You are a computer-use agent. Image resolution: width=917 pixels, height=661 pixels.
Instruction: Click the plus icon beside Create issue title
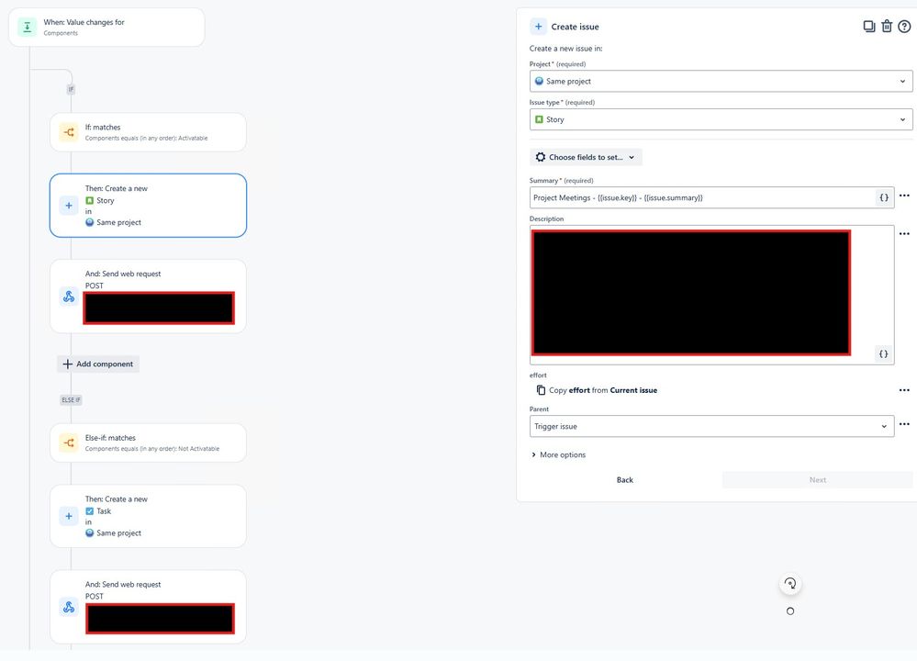538,27
